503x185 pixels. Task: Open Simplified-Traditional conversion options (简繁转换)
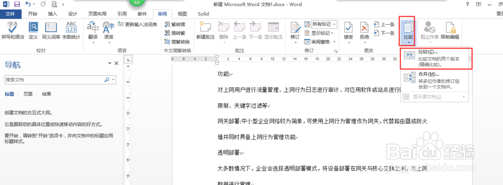177,42
